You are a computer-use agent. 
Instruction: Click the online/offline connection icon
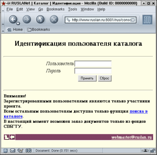point(145,150)
